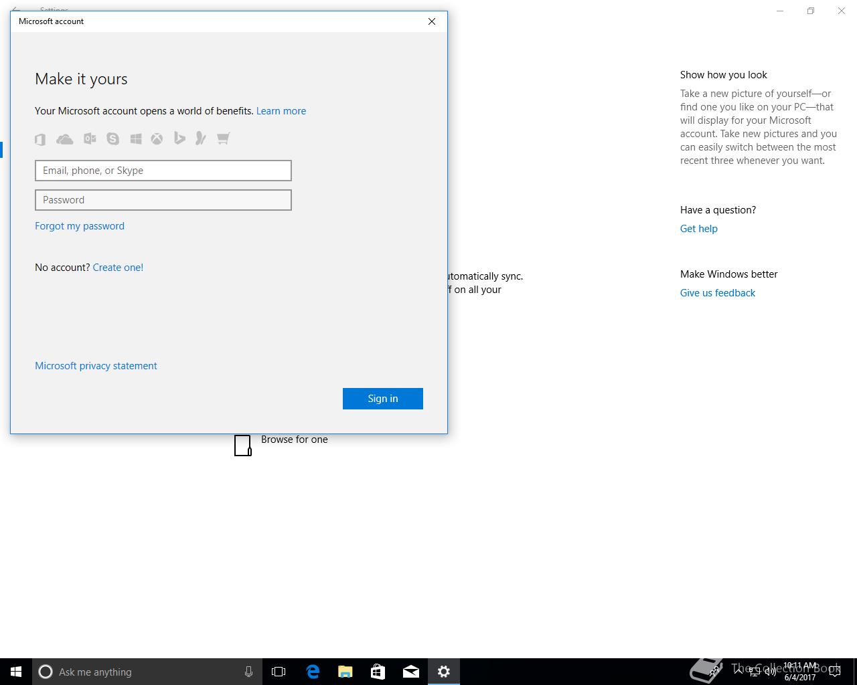
Task: Open the Windows Start menu
Action: (x=16, y=672)
